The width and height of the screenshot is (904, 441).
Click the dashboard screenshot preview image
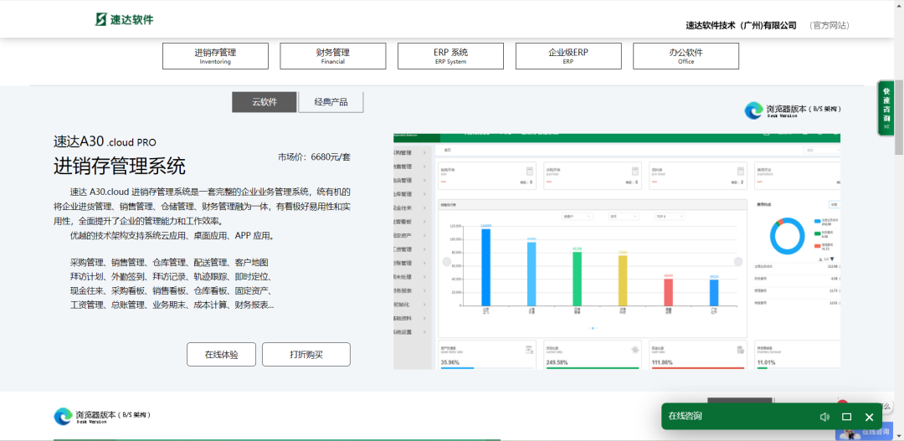(x=617, y=251)
